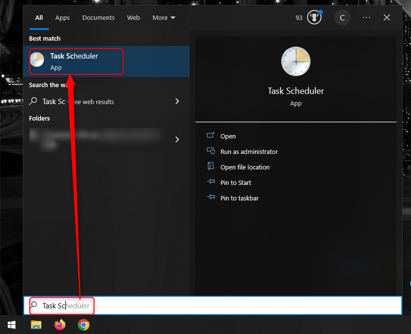The image size is (411, 334).
Task: Open the three-dot options menu
Action: (367, 18)
